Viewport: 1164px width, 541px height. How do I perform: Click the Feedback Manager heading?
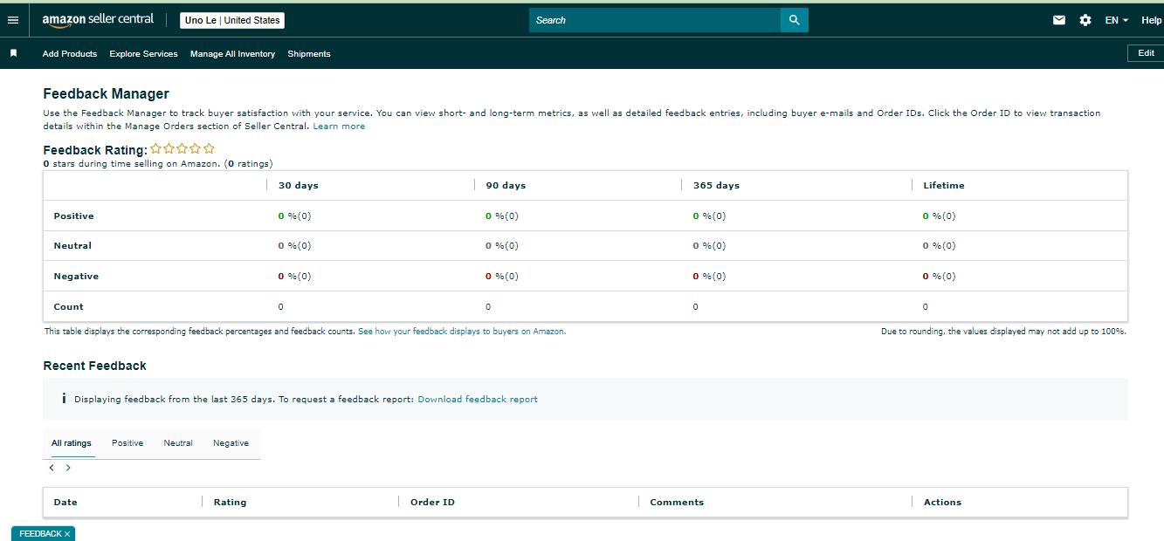coord(107,93)
